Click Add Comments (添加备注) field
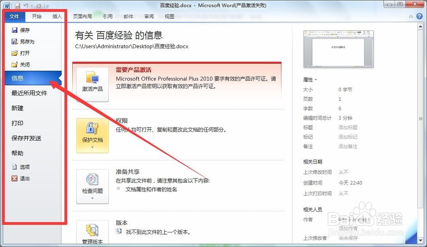 coord(348,146)
